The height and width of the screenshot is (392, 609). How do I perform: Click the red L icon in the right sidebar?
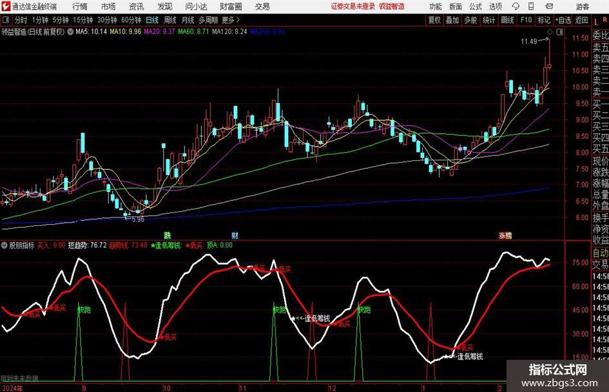(x=596, y=22)
